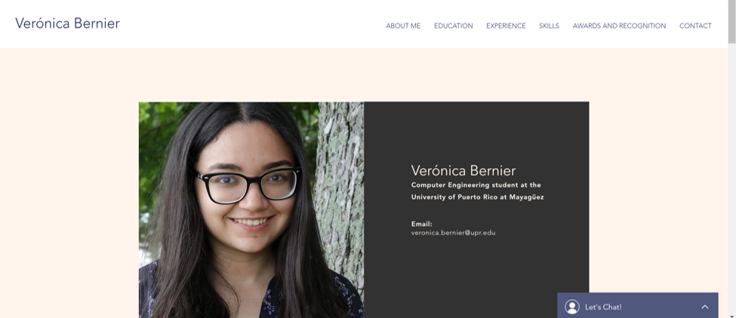Click the Computer Engineering student text line
Screen dimensions: 736x318
click(x=476, y=185)
